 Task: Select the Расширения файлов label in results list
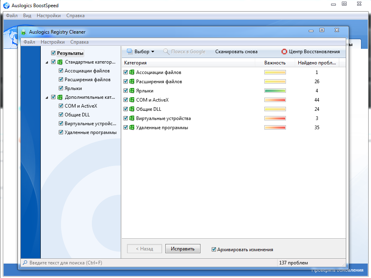click(x=159, y=82)
